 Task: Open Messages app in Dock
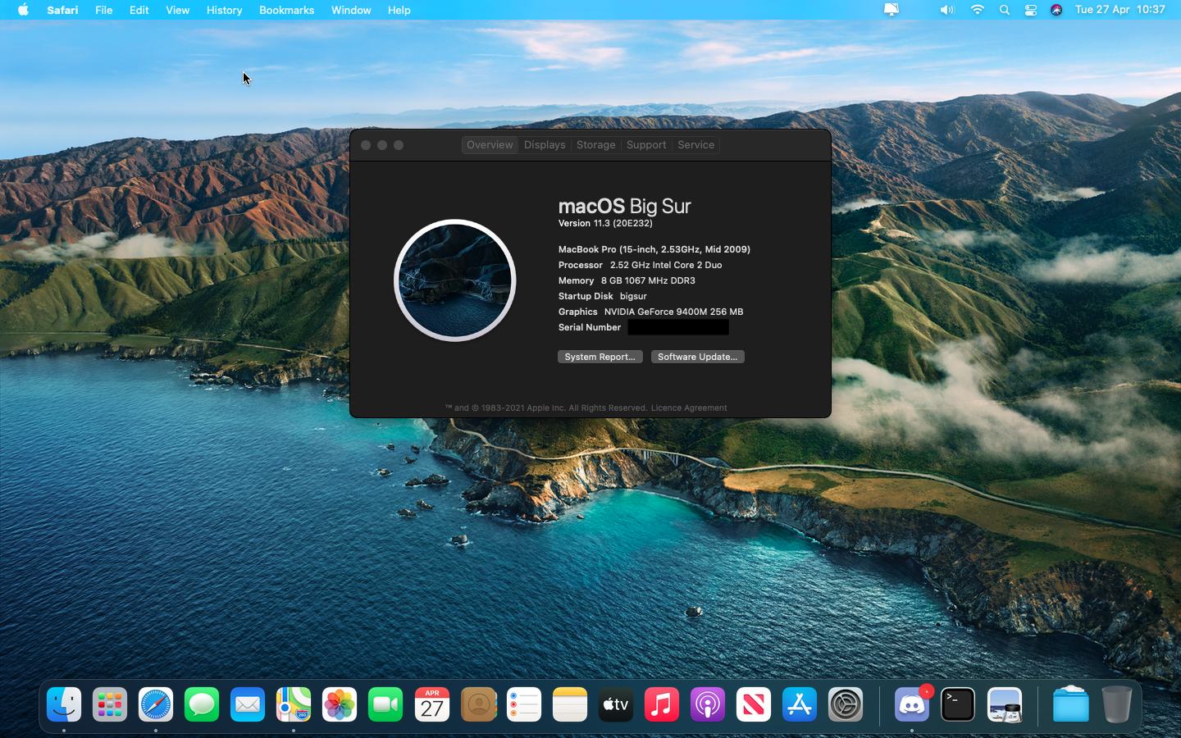[202, 704]
